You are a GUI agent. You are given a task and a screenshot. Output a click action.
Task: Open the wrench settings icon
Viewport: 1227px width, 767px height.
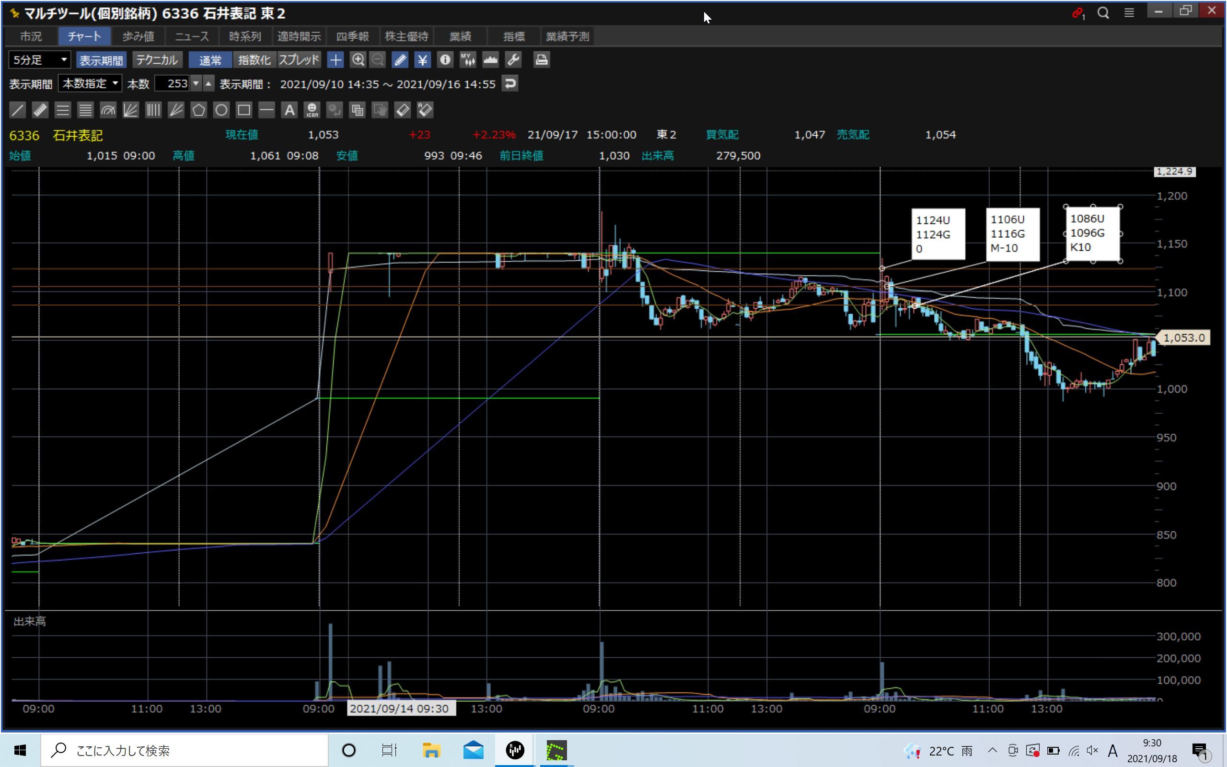click(x=513, y=60)
